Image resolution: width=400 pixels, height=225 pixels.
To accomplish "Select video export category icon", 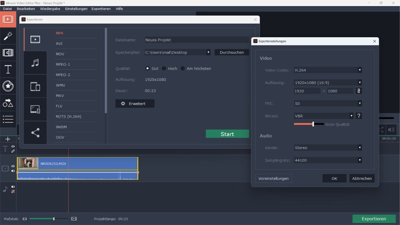I will [x=35, y=39].
